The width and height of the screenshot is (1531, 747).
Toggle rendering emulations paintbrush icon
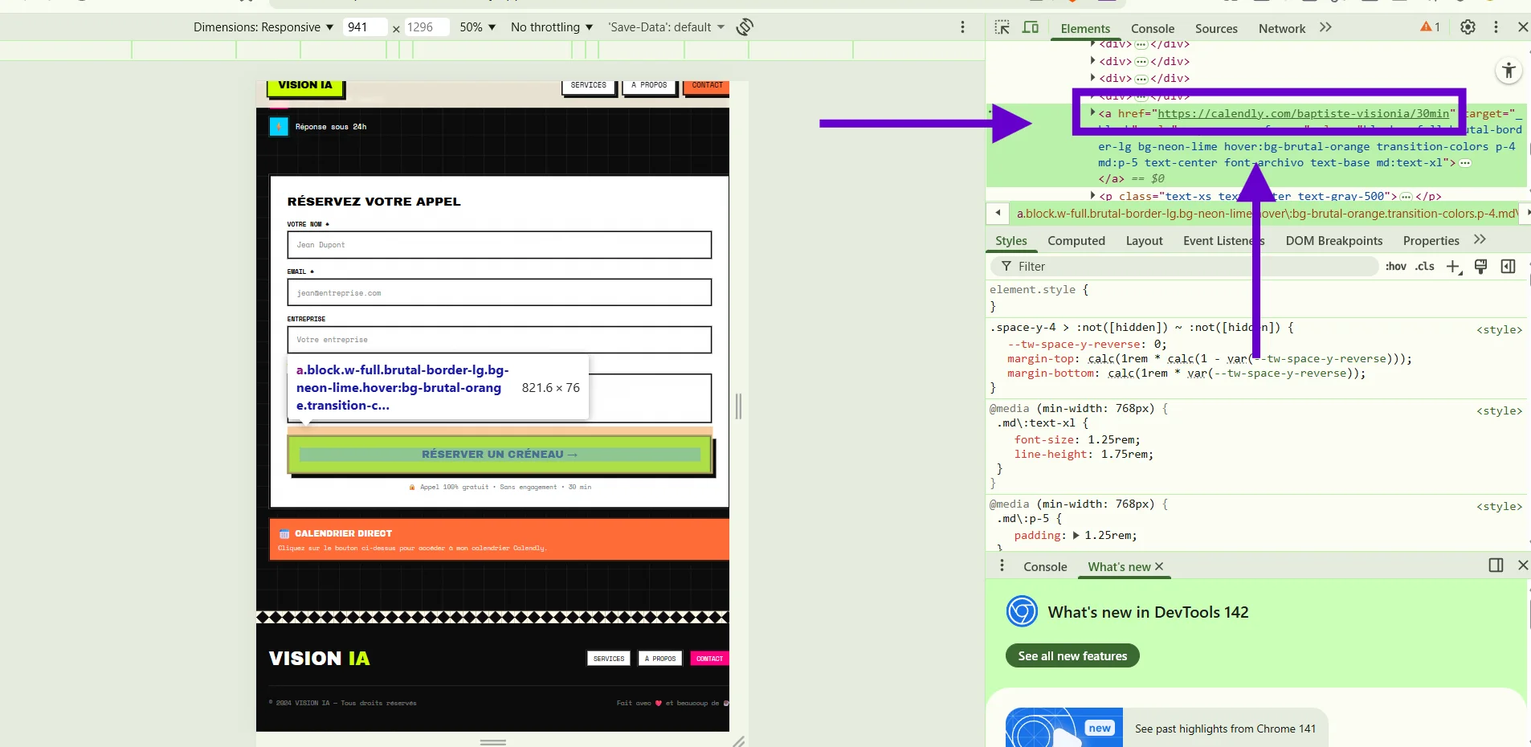point(1480,267)
